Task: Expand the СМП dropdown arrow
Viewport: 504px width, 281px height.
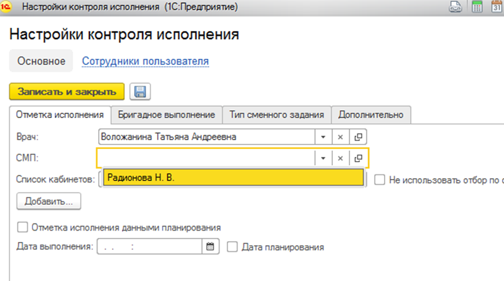Action: coord(322,158)
